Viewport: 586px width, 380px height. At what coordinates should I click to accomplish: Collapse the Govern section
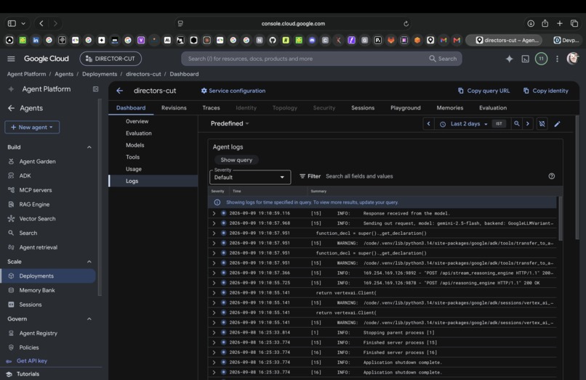tap(89, 319)
